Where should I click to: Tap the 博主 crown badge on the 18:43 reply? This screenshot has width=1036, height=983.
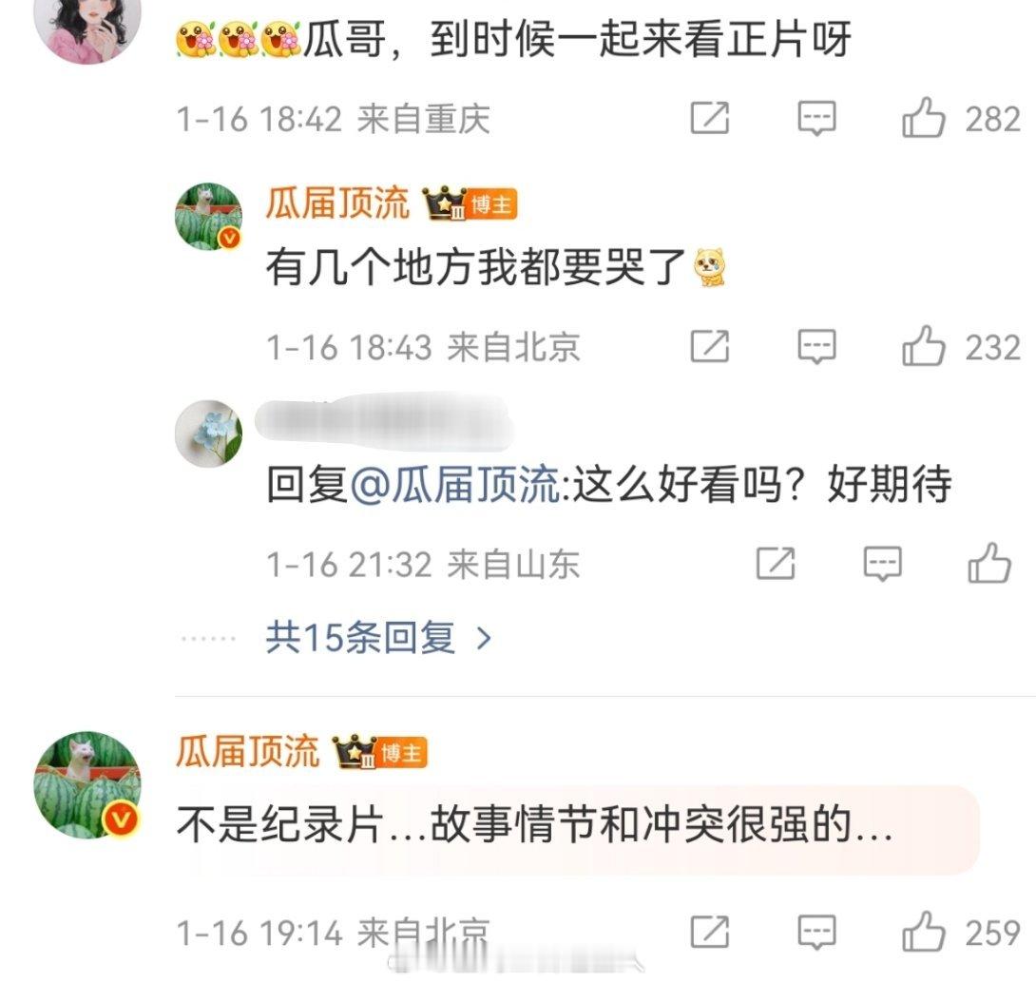coord(470,202)
